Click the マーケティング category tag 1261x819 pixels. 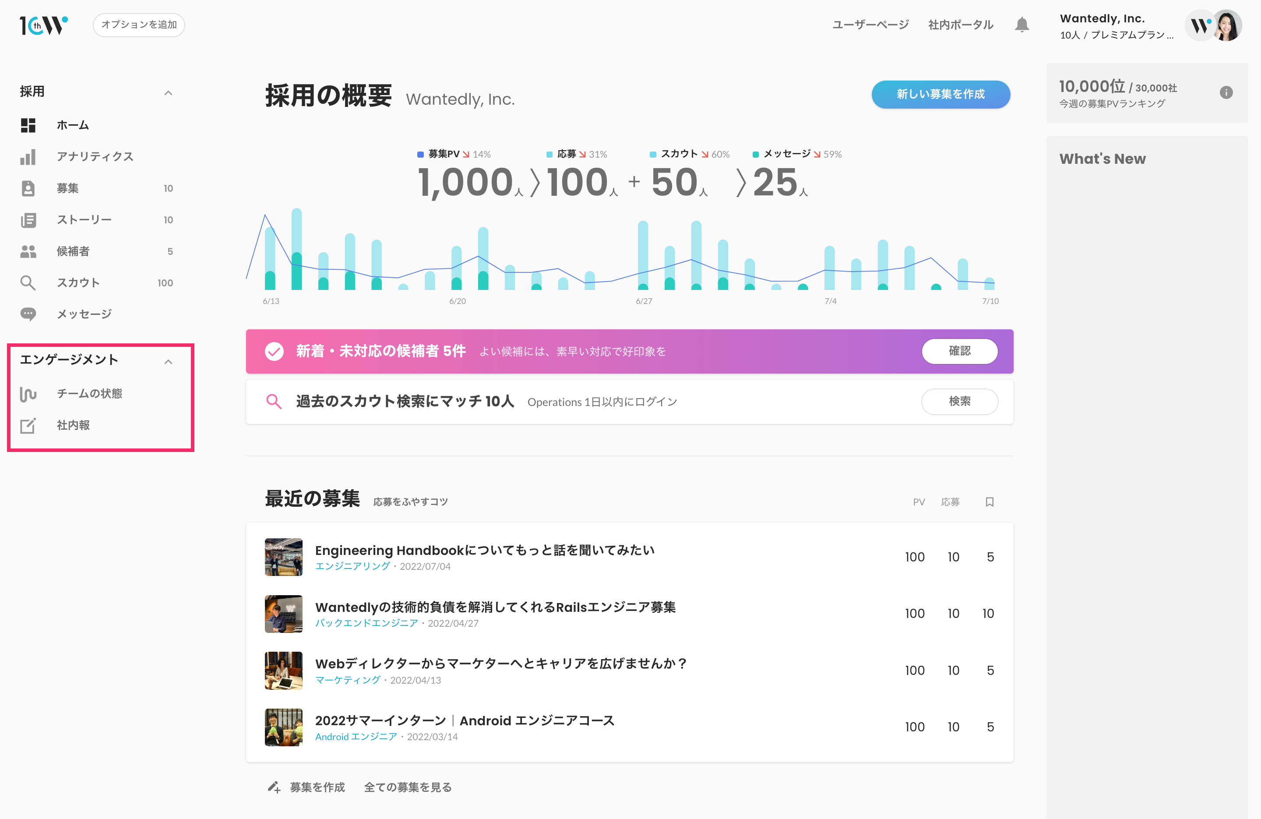pyautogui.click(x=348, y=680)
